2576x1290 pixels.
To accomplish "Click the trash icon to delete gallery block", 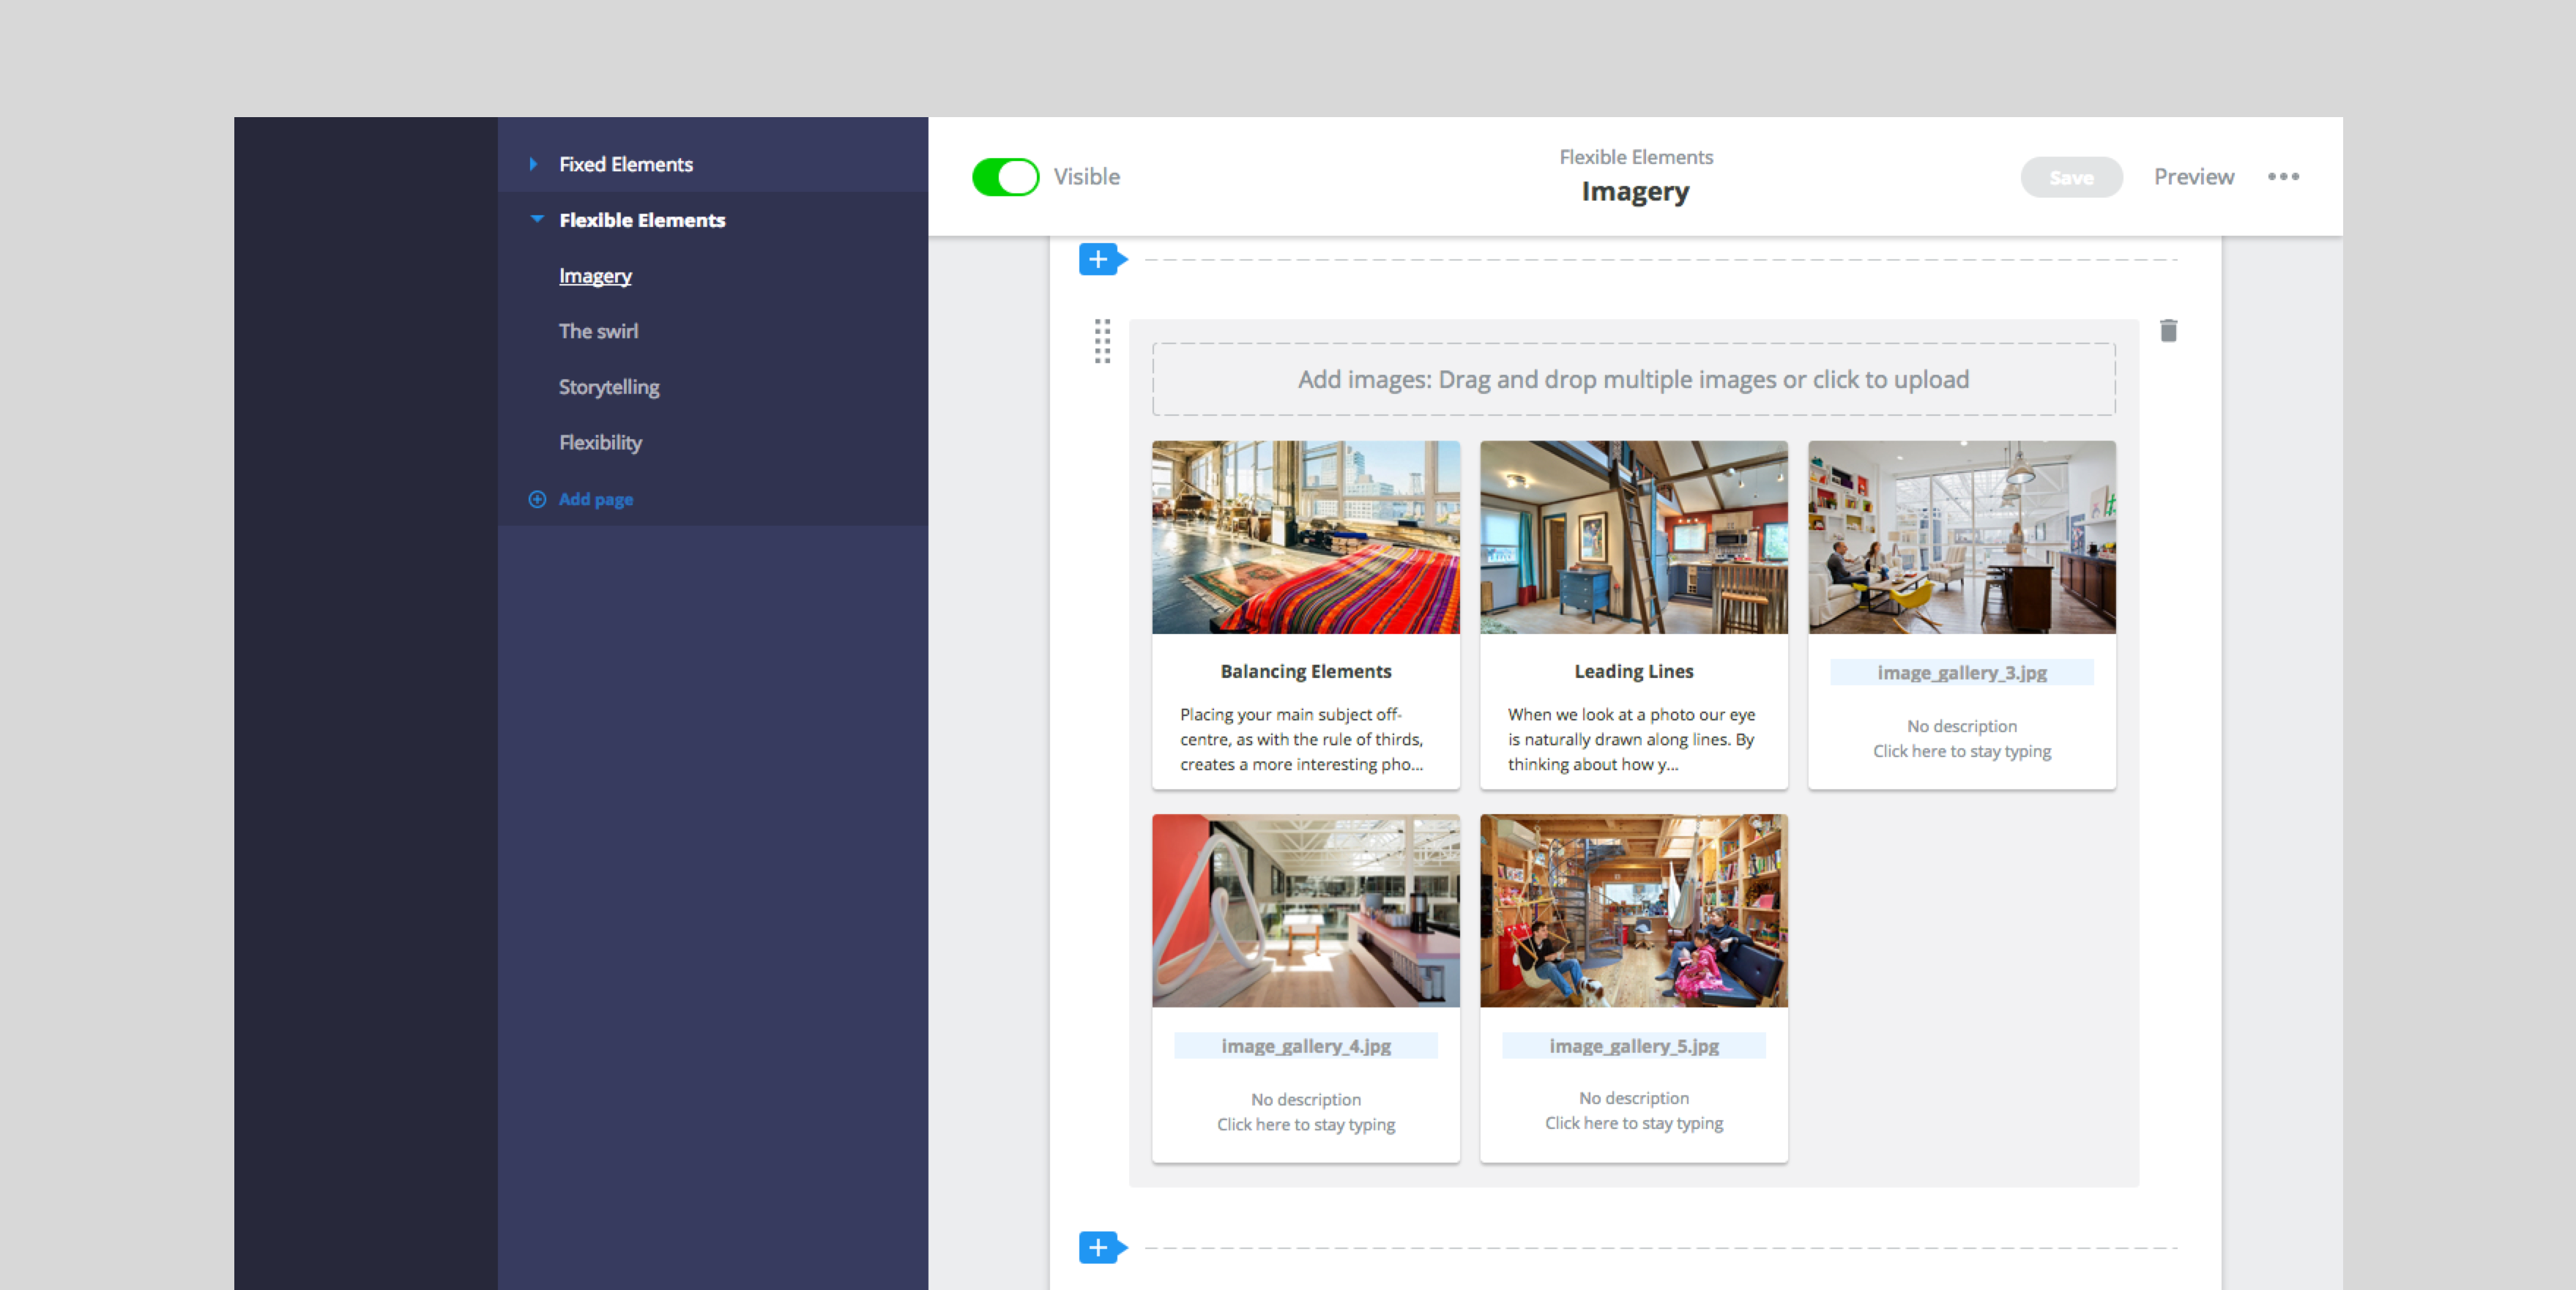I will pyautogui.click(x=2168, y=331).
